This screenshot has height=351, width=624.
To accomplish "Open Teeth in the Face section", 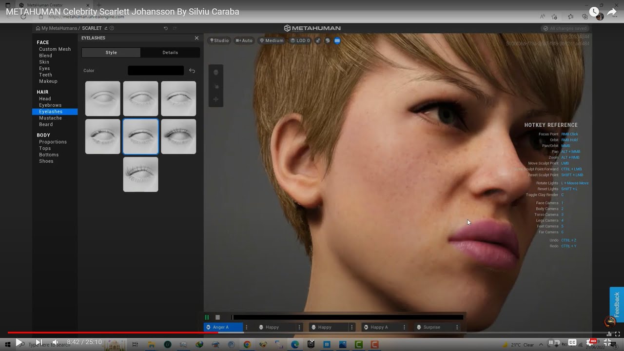I will click(x=45, y=75).
